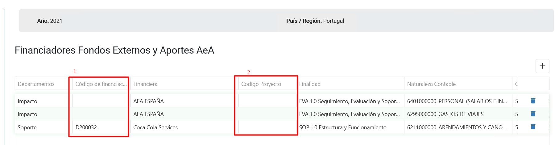Click the Codigo Proyecto filter field

click(267, 84)
